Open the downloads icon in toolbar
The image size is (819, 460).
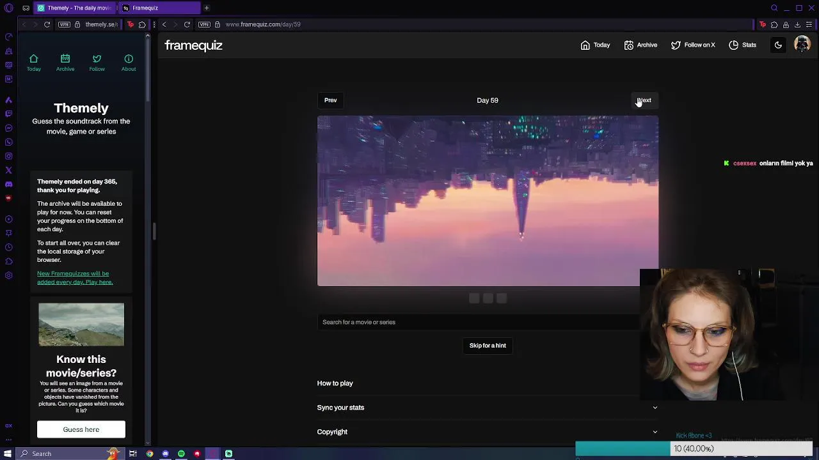tap(797, 24)
